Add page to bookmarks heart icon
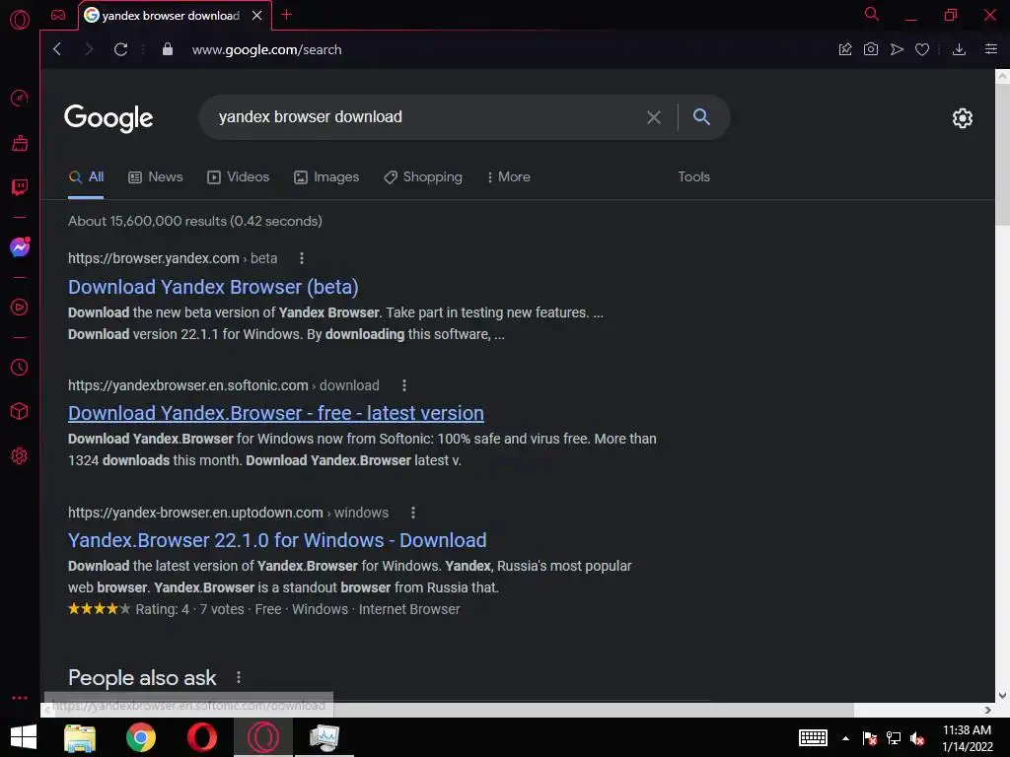 [922, 49]
